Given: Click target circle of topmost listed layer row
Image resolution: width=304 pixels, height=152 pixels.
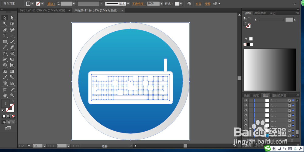Looking at the screenshot, I should pyautogui.click(x=289, y=100).
